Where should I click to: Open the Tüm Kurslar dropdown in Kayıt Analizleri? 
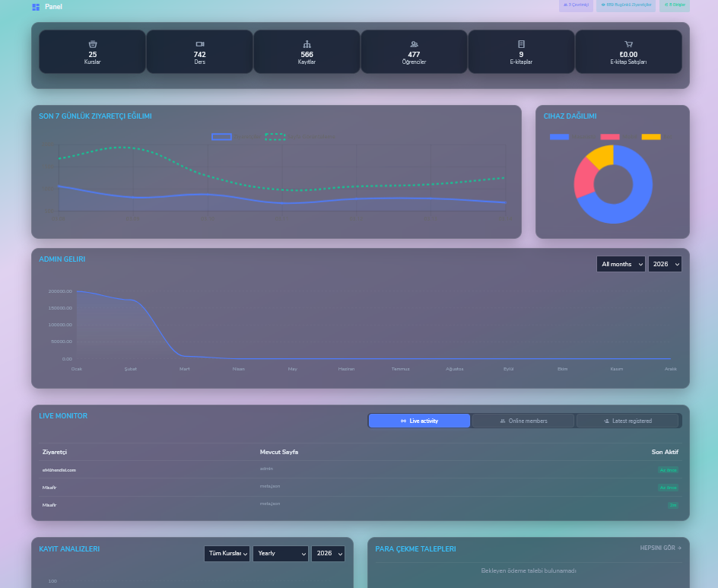click(227, 554)
